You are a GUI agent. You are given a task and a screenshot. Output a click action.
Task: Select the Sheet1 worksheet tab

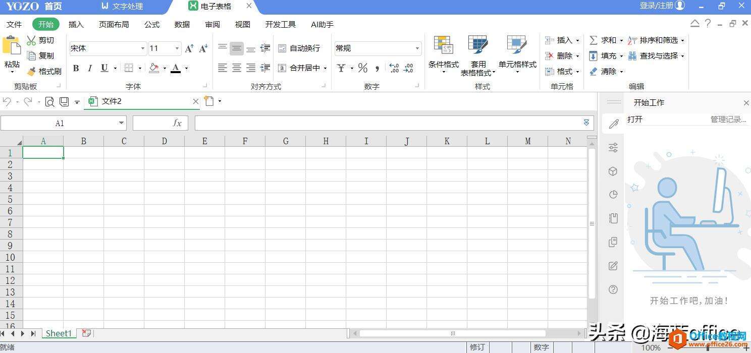(59, 333)
